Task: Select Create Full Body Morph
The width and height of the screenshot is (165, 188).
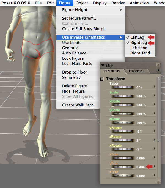Action: [90, 29]
